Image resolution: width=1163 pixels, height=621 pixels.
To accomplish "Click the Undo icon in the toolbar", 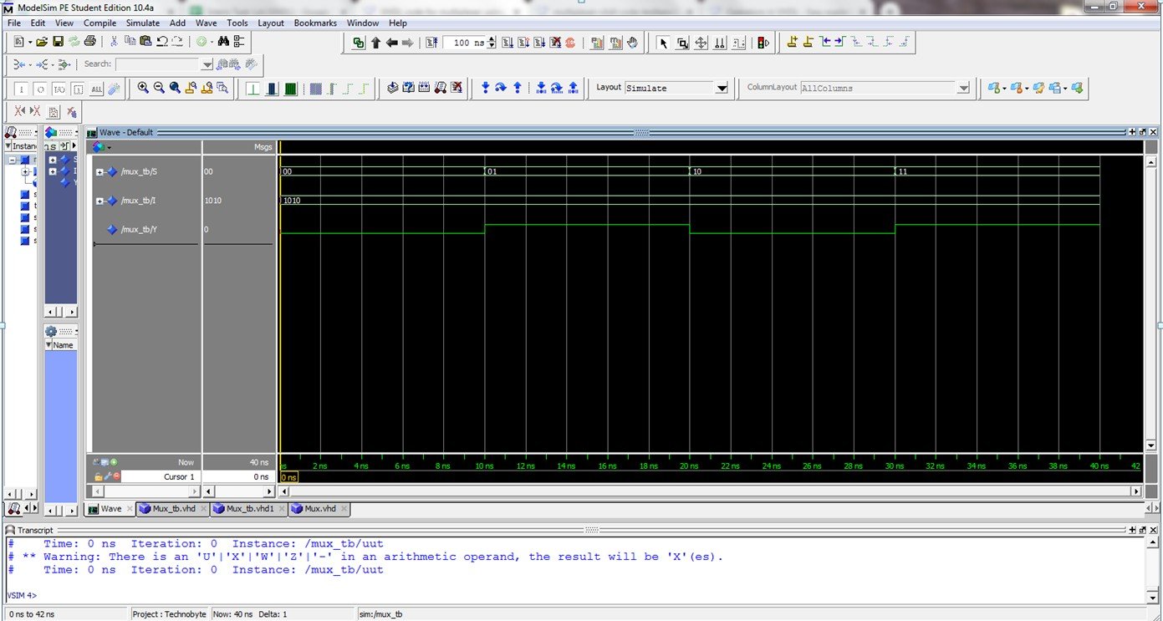I will click(x=161, y=42).
